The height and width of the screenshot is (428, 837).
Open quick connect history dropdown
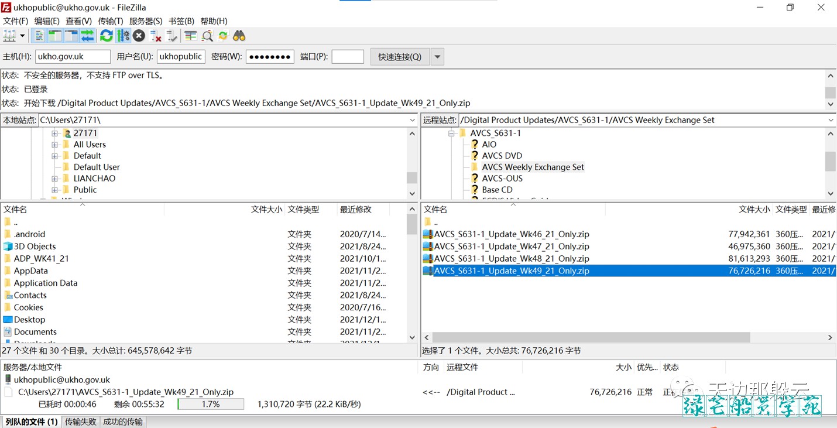coord(438,57)
